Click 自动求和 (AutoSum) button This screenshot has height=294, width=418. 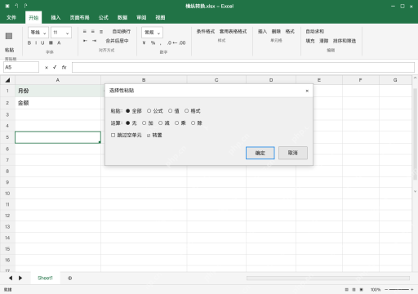click(x=314, y=32)
